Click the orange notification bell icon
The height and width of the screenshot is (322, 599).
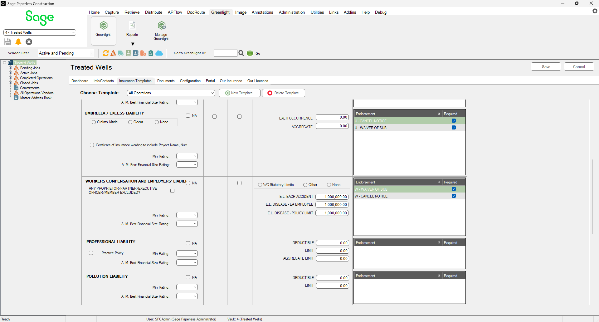tap(18, 42)
